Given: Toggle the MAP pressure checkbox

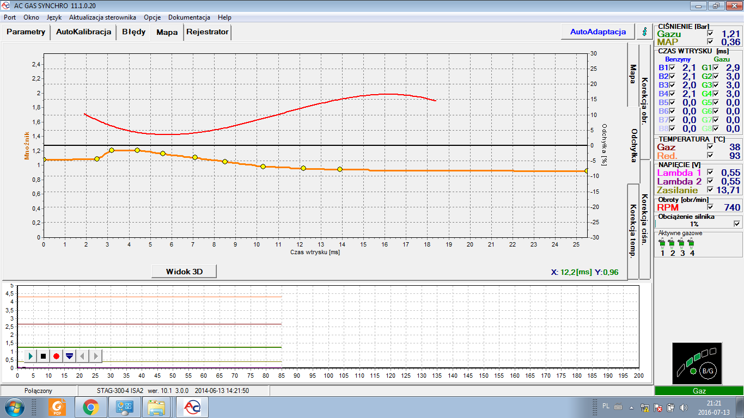Looking at the screenshot, I should [710, 42].
